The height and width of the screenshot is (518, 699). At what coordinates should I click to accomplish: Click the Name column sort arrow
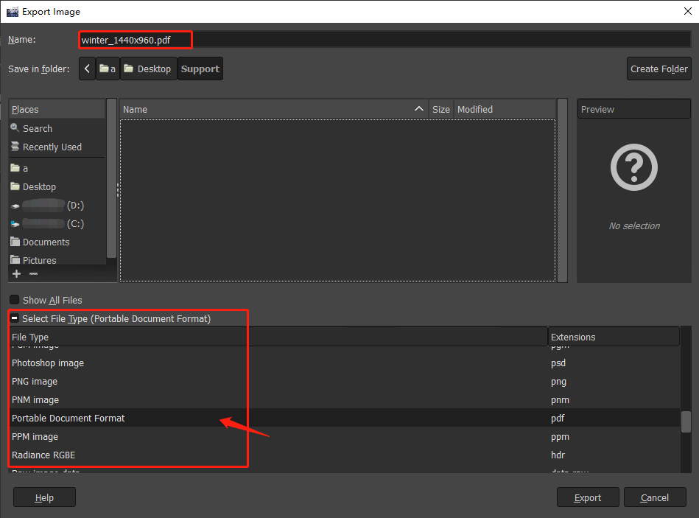(x=418, y=109)
